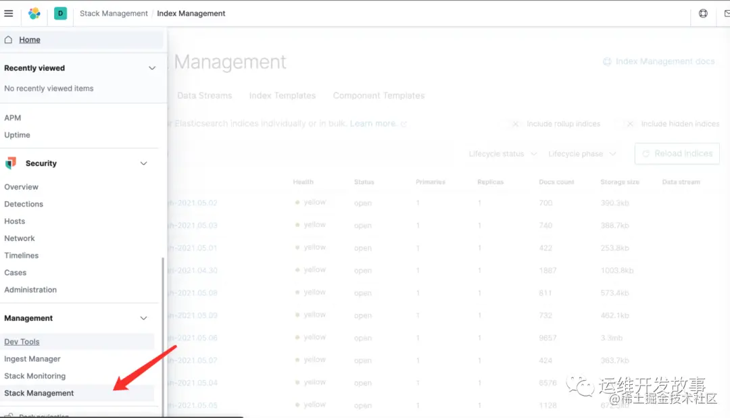
Task: Open Dev Tools under Management
Action: (22, 342)
